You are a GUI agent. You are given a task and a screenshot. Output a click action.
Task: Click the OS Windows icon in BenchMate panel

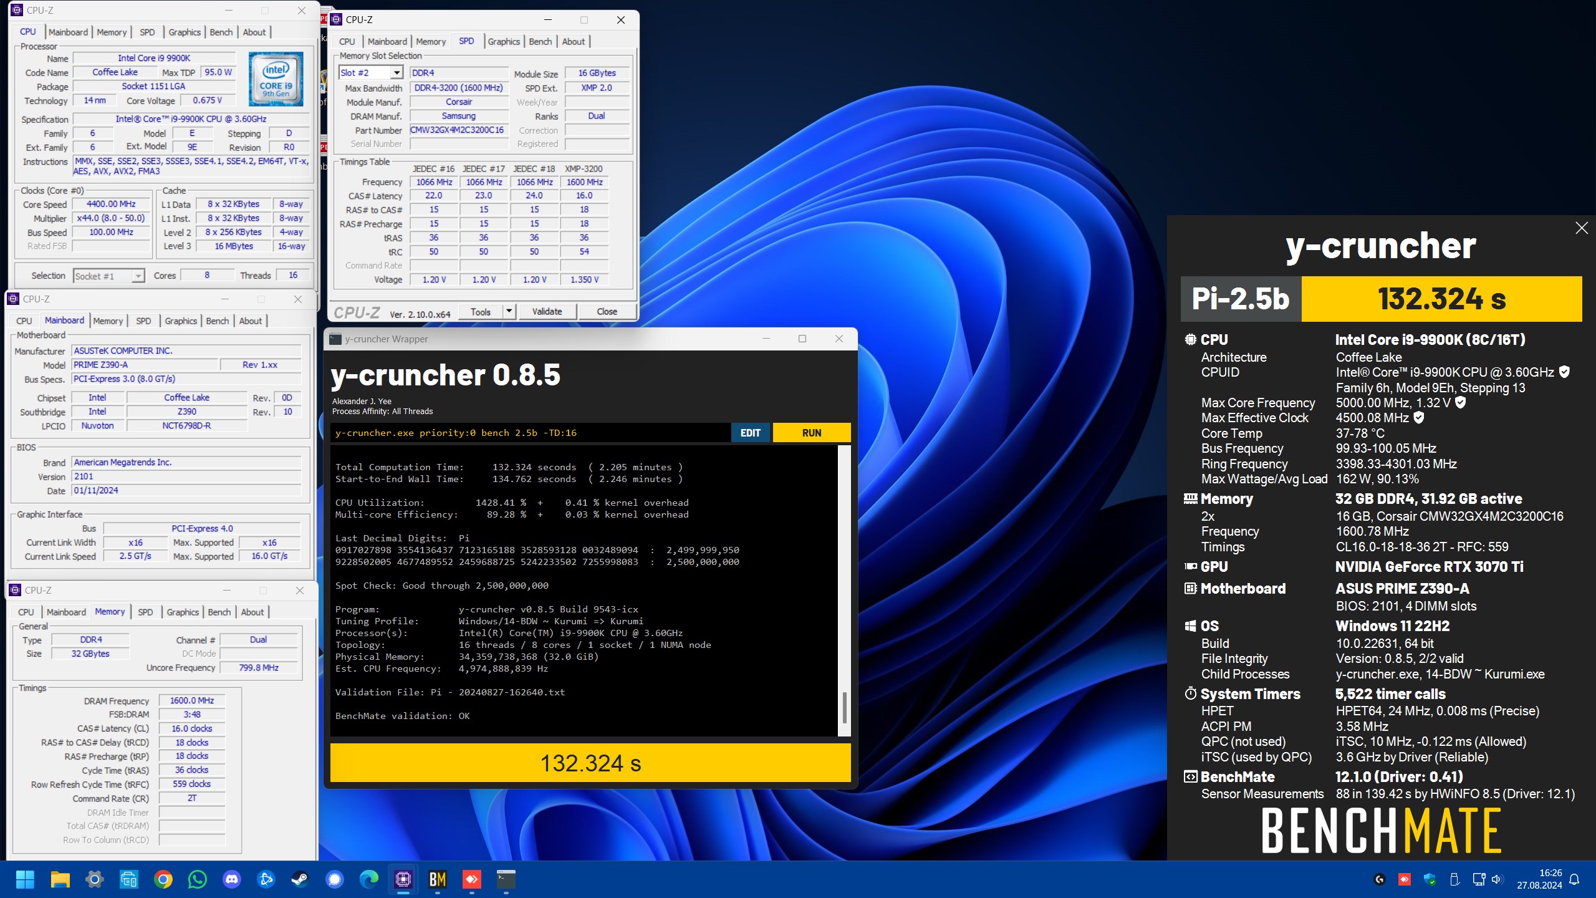pyautogui.click(x=1190, y=626)
